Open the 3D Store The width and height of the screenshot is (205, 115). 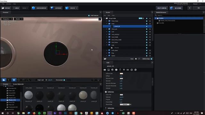[176, 8]
